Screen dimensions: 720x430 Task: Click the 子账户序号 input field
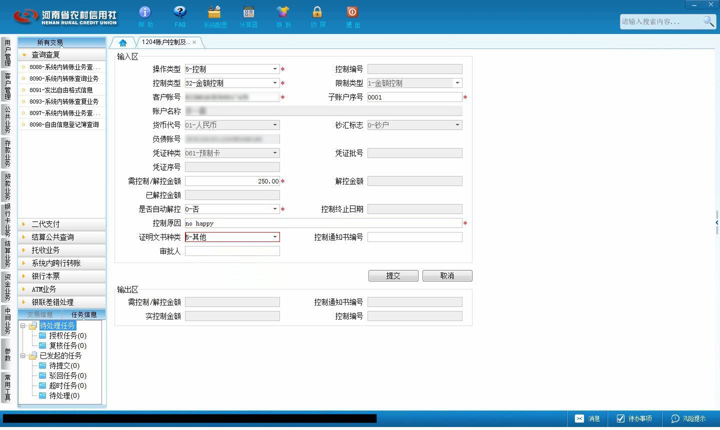(x=414, y=97)
